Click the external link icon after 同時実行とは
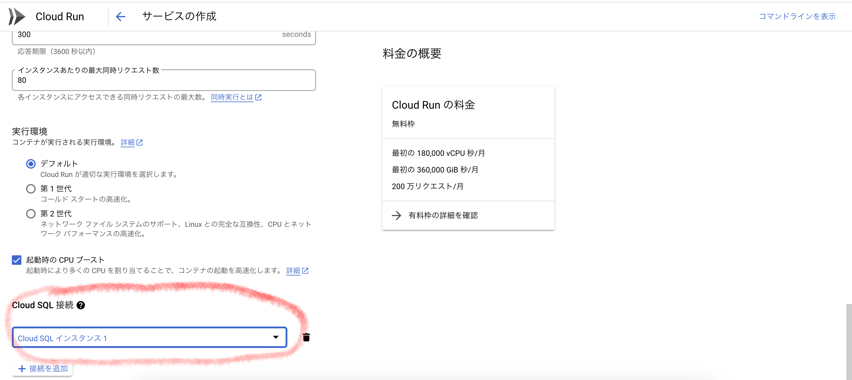 point(258,97)
